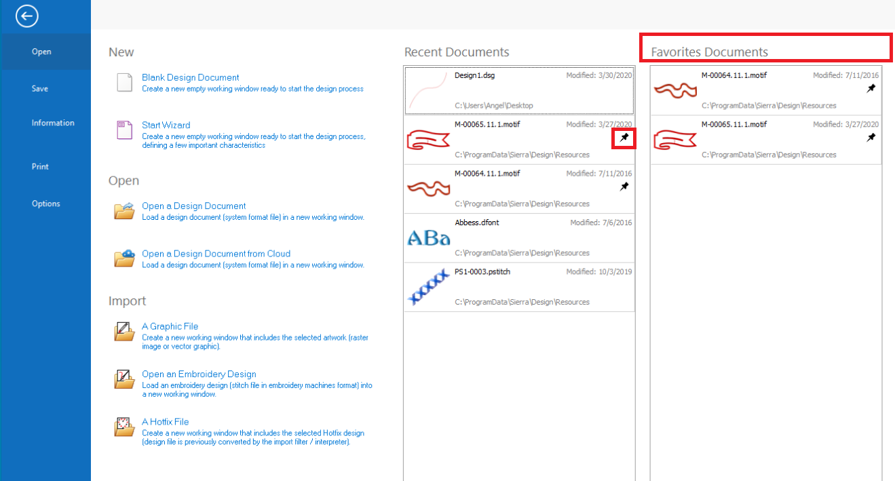
Task: Click the Graphic File import icon
Action: [124, 332]
